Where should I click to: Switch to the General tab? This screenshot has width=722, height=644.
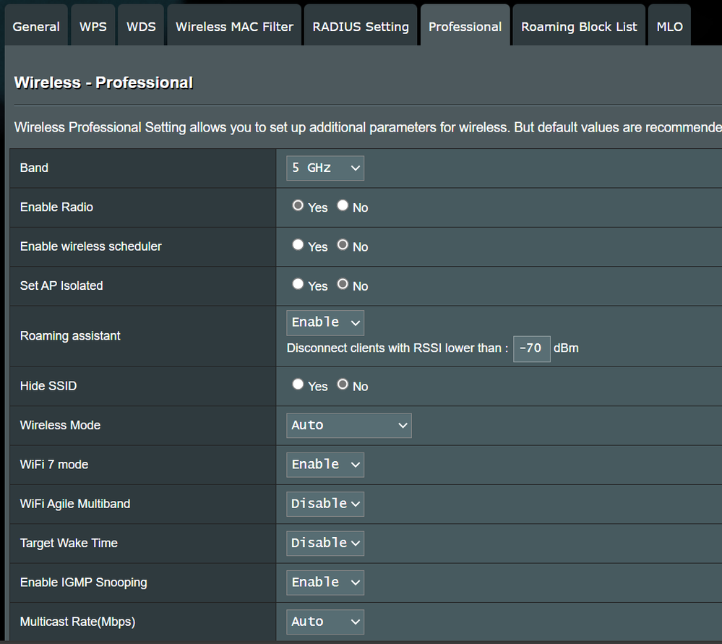tap(36, 27)
